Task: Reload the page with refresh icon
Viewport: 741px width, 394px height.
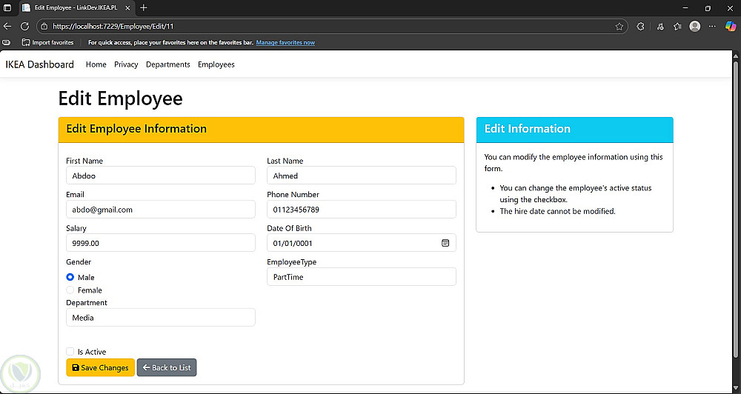Action: [x=24, y=27]
